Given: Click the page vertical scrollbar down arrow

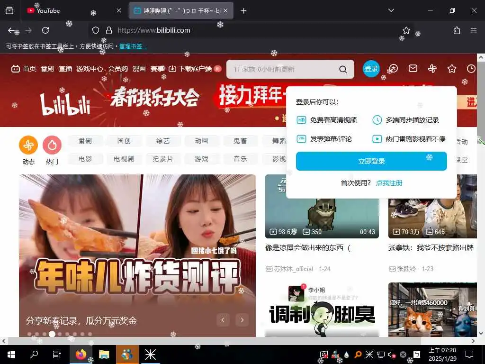Looking at the screenshot, I should (x=481, y=333).
